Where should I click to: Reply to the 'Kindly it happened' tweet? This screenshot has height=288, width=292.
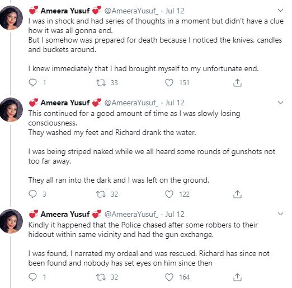click(x=32, y=277)
